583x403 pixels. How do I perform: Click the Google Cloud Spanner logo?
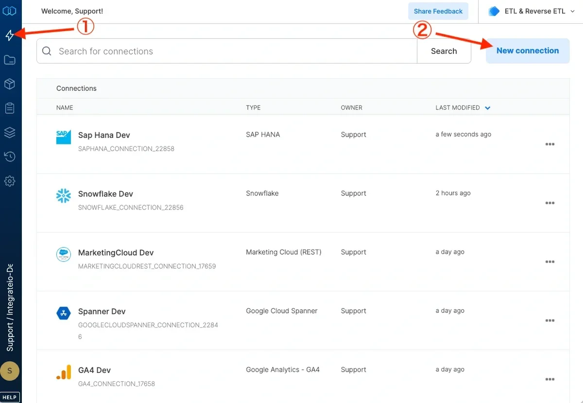click(x=64, y=314)
